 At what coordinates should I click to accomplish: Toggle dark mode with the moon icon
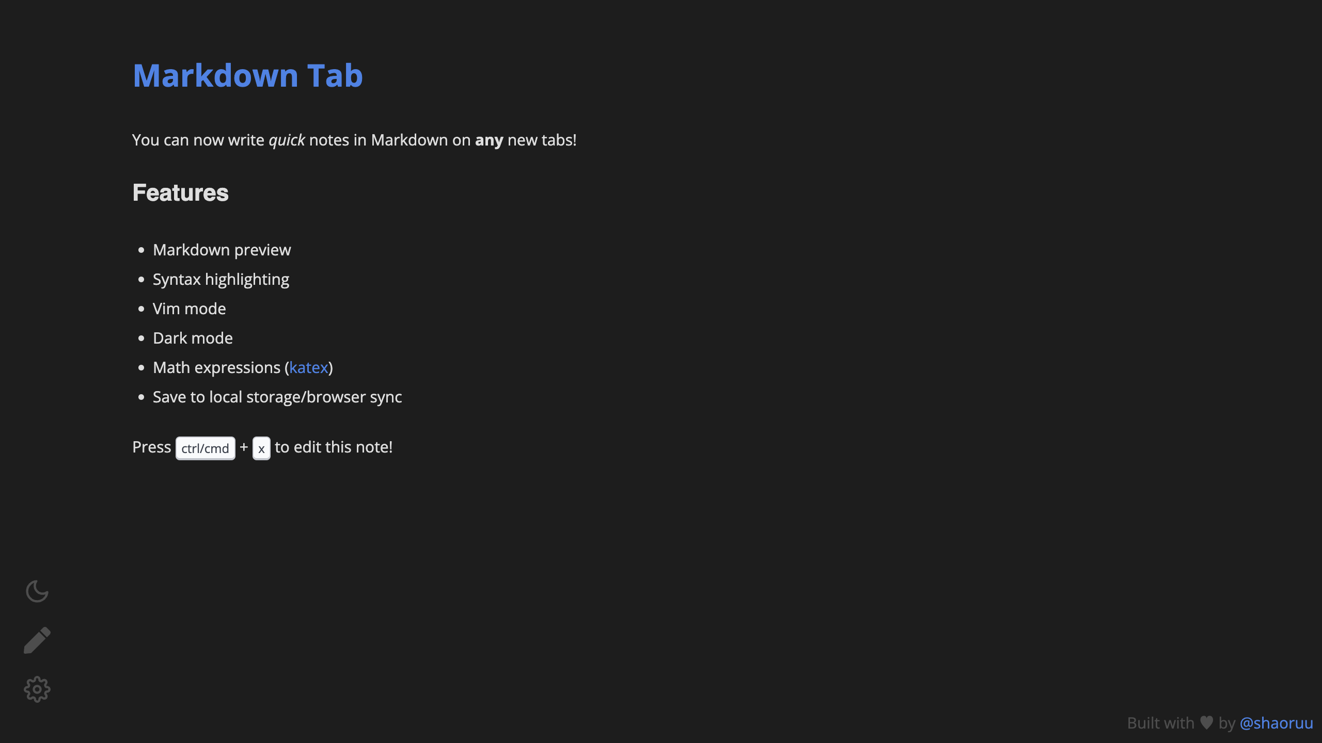tap(37, 591)
